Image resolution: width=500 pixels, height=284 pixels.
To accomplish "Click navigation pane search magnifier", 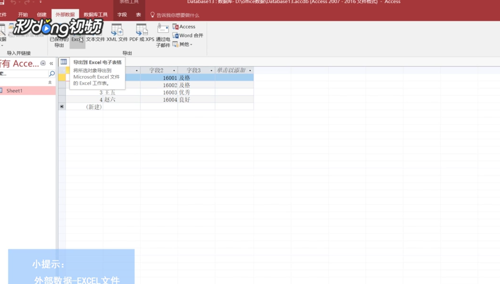I will [52, 74].
